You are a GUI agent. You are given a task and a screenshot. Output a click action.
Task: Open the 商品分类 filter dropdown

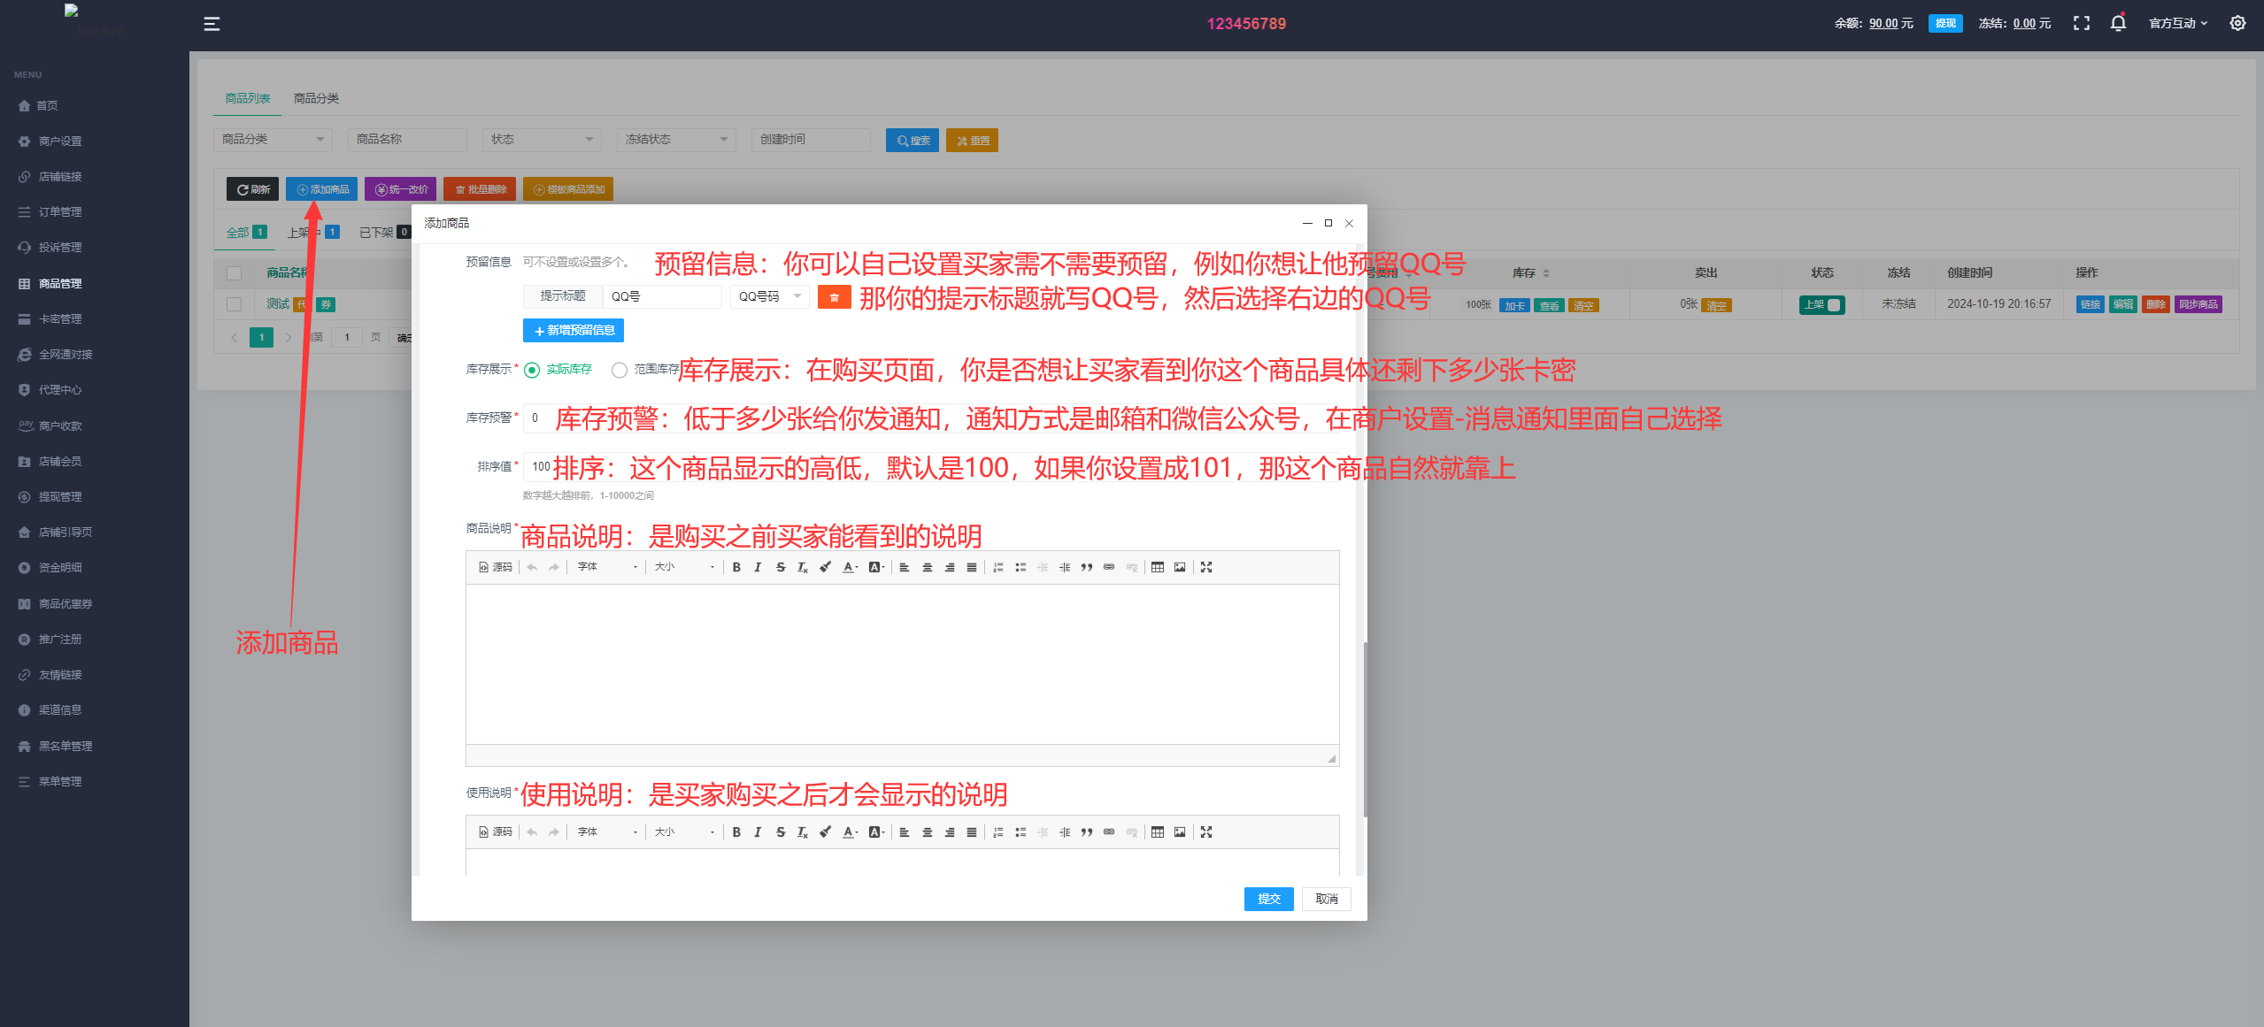pos(273,140)
